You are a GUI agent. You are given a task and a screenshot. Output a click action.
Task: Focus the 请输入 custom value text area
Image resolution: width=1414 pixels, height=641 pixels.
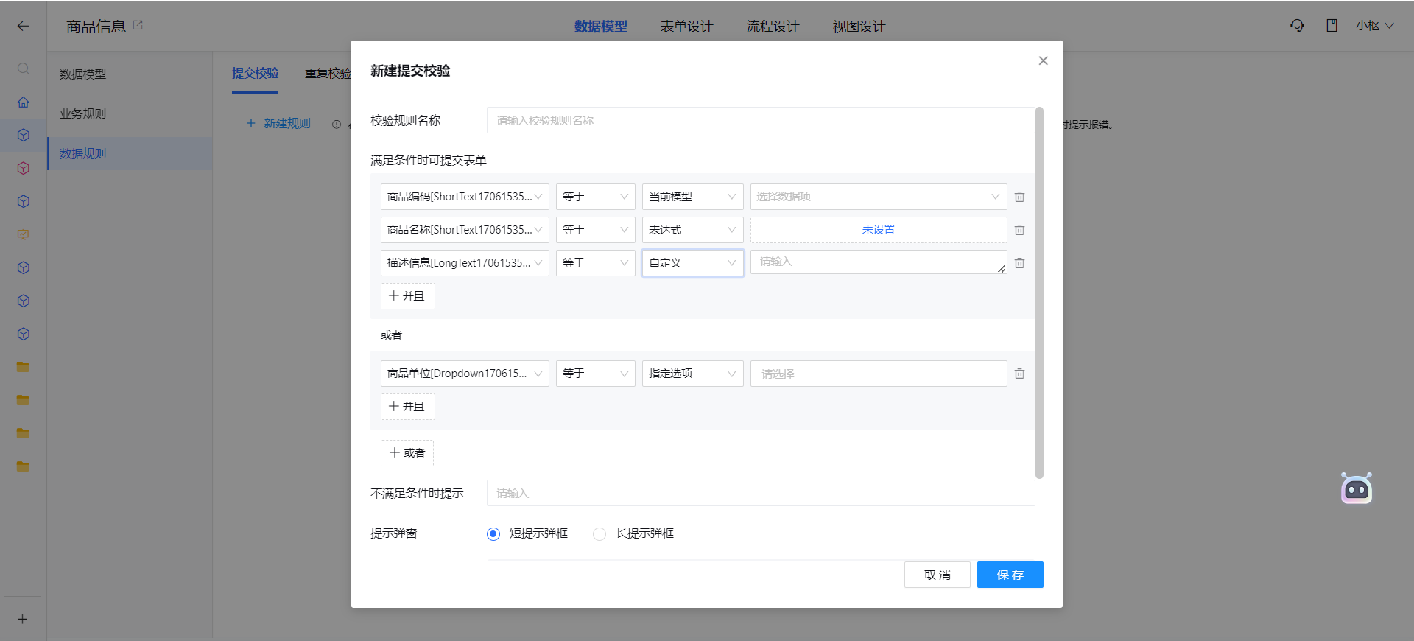(x=879, y=262)
